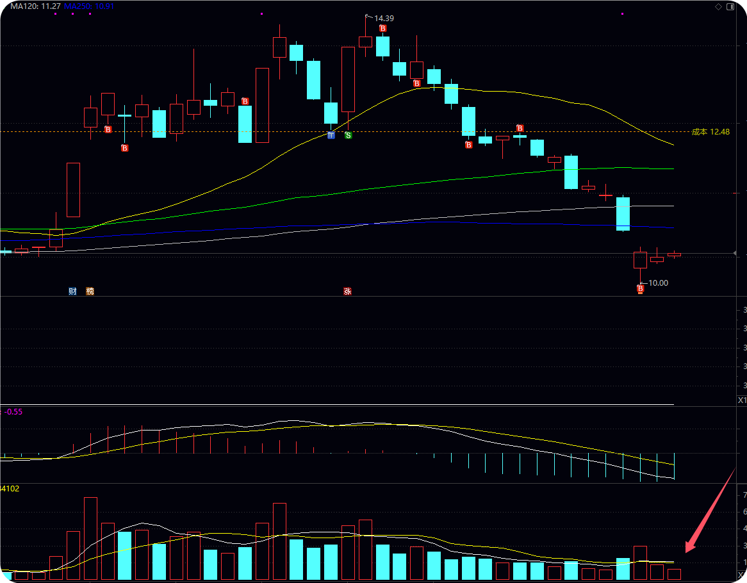The height and width of the screenshot is (583, 747).
Task: Click the green S sell marker
Action: [x=349, y=135]
